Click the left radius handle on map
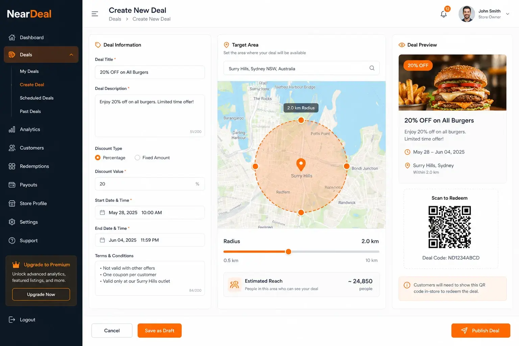Screen dimensions: 519x346 pyautogui.click(x=255, y=166)
